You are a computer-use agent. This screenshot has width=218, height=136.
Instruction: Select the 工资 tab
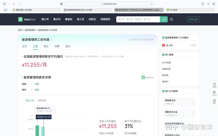point(35,46)
